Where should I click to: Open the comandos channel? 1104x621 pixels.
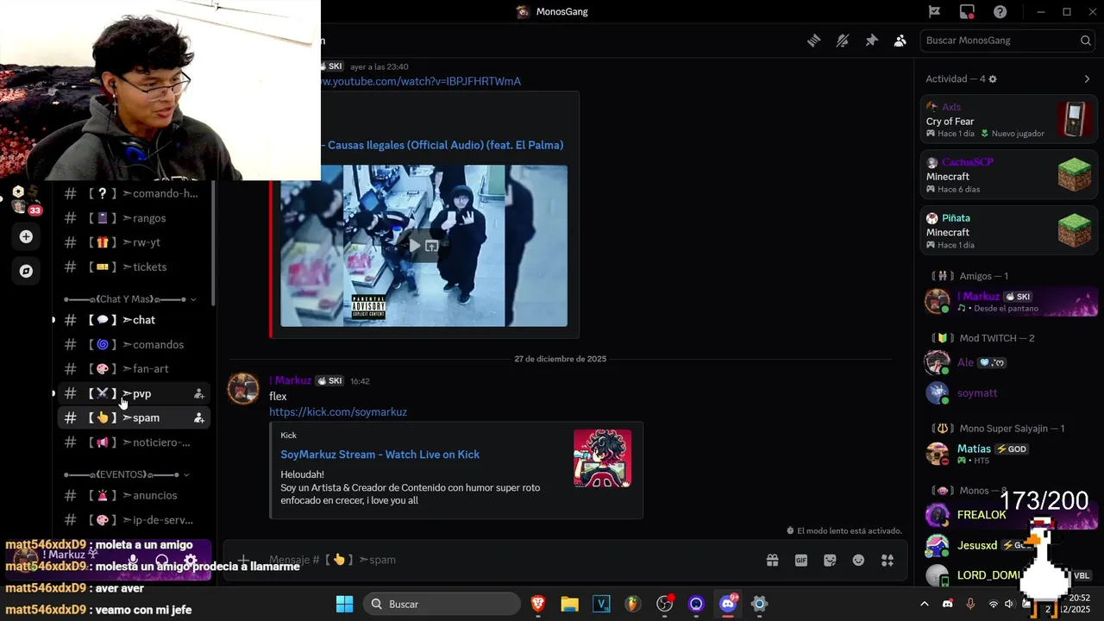pyautogui.click(x=134, y=344)
